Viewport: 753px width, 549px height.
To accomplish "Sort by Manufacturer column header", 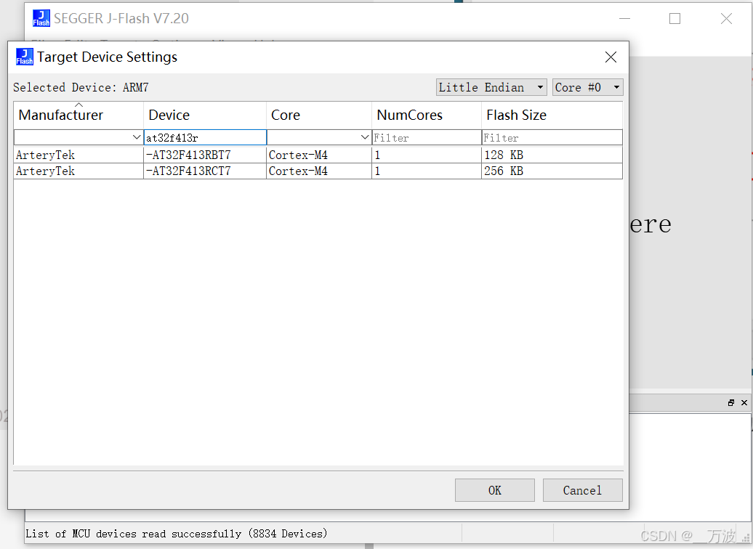I will [x=78, y=115].
